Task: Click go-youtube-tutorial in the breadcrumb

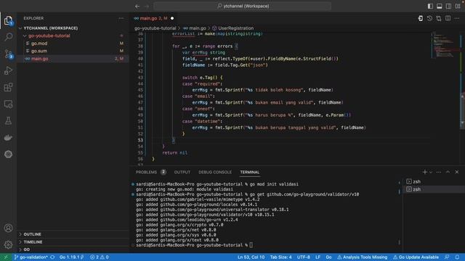Action: tap(155, 28)
